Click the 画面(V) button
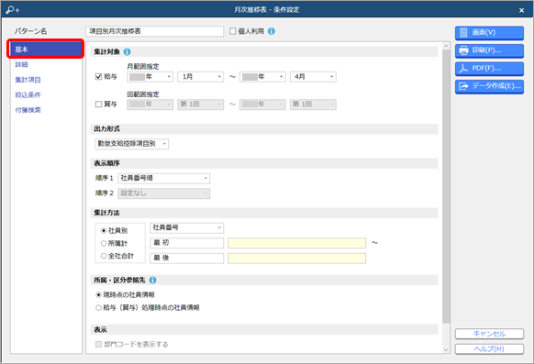 (x=489, y=33)
